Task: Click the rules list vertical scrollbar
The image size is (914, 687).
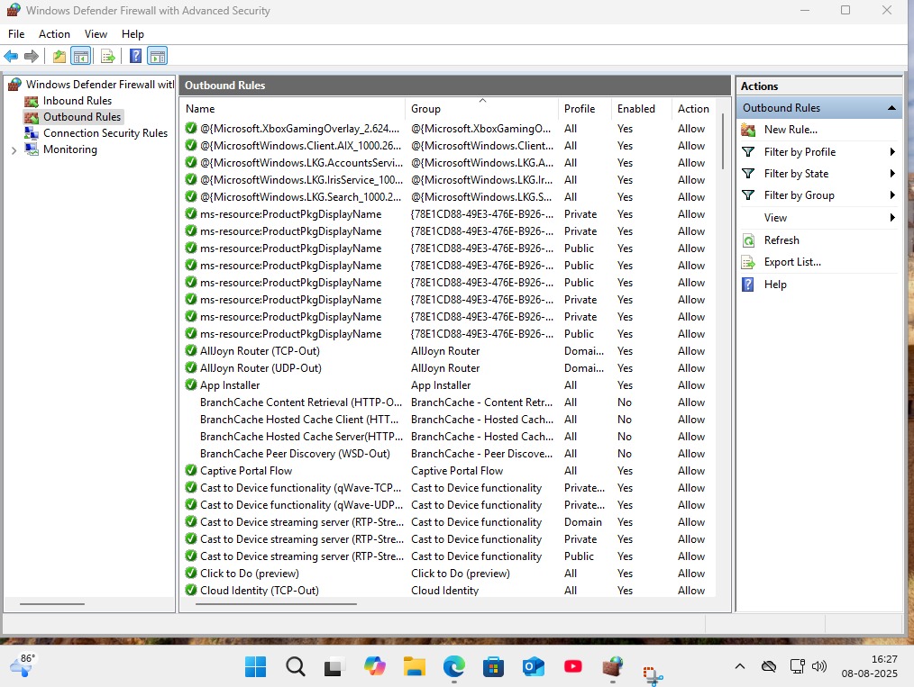Action: coord(723,140)
